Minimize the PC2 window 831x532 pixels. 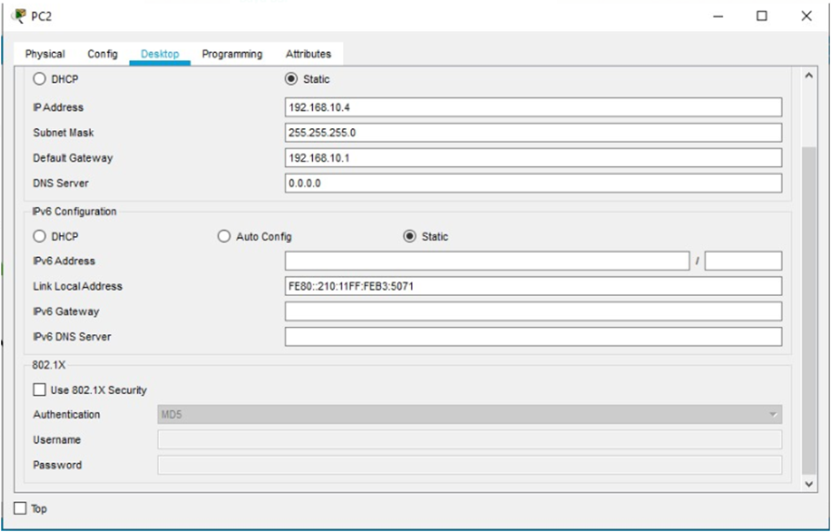718,17
